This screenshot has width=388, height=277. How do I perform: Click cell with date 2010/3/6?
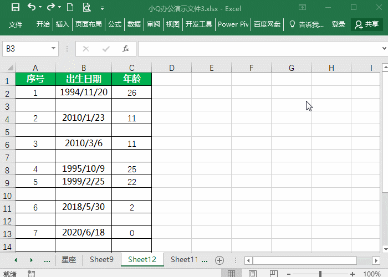click(84, 143)
